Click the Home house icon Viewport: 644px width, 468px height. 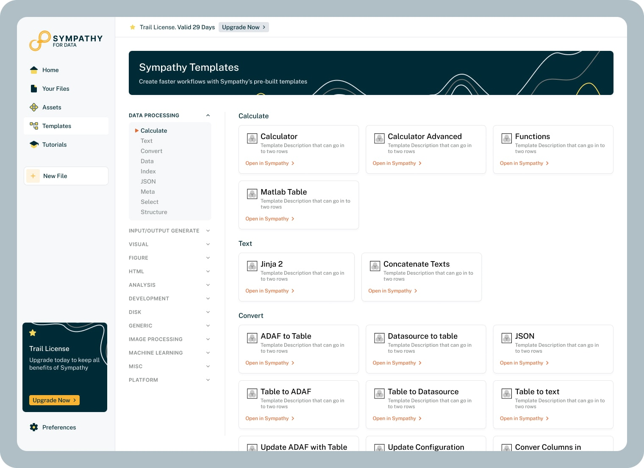pos(34,70)
